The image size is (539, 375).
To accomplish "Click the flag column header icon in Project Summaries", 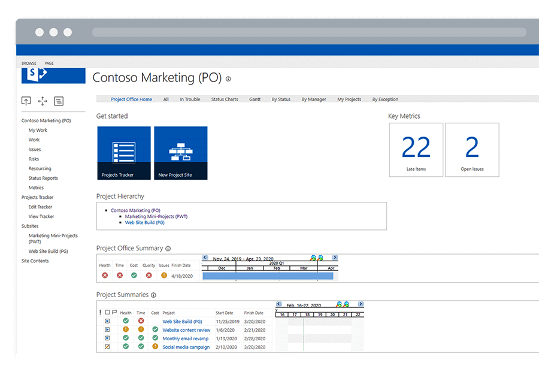I will click(114, 312).
